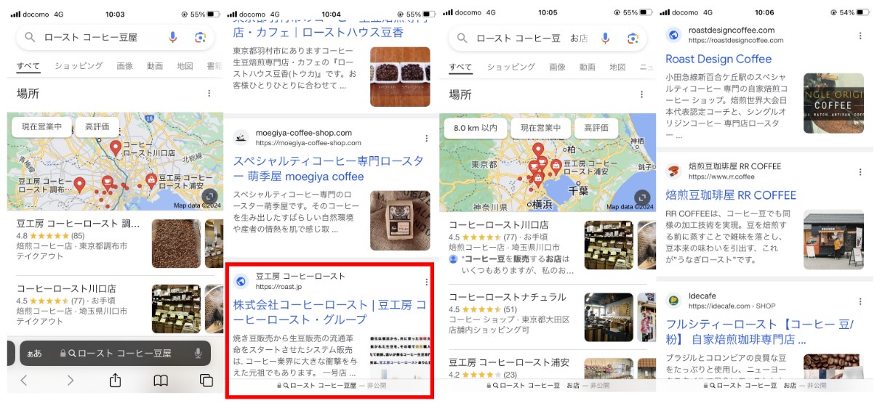Open three-dot menu for roastdesigncoffee.com result
The image size is (877, 403).
point(860,36)
